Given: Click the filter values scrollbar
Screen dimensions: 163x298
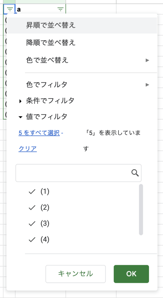Looking at the screenshot, I should point(141,210).
